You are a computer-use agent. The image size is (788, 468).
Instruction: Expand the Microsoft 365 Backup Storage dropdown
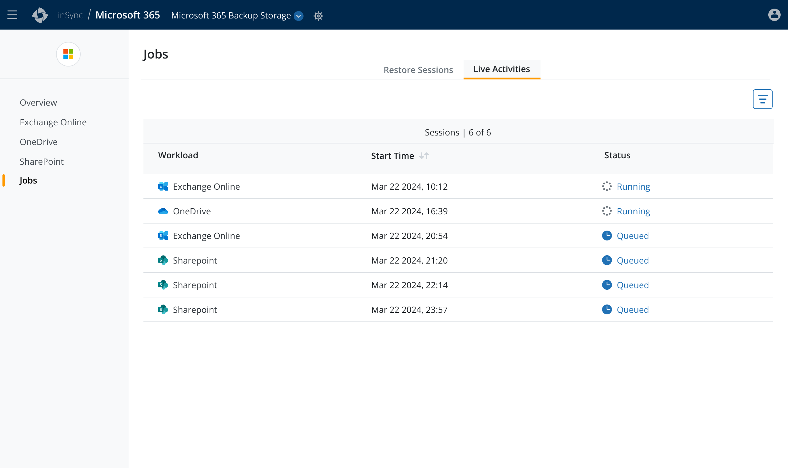[x=299, y=16]
